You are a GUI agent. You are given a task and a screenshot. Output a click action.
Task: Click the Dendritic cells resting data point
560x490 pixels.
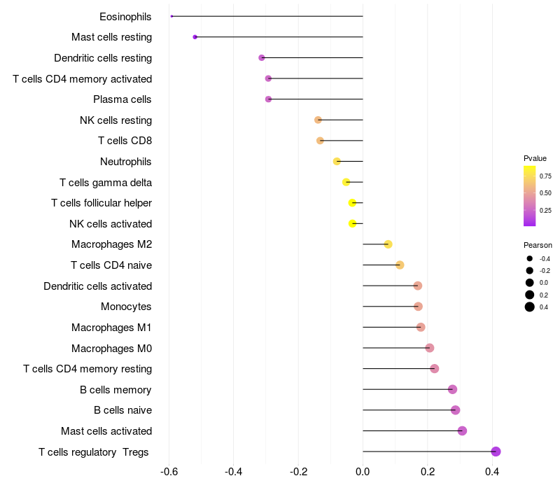click(262, 57)
